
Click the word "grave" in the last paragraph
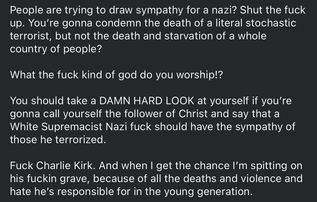[74, 179]
